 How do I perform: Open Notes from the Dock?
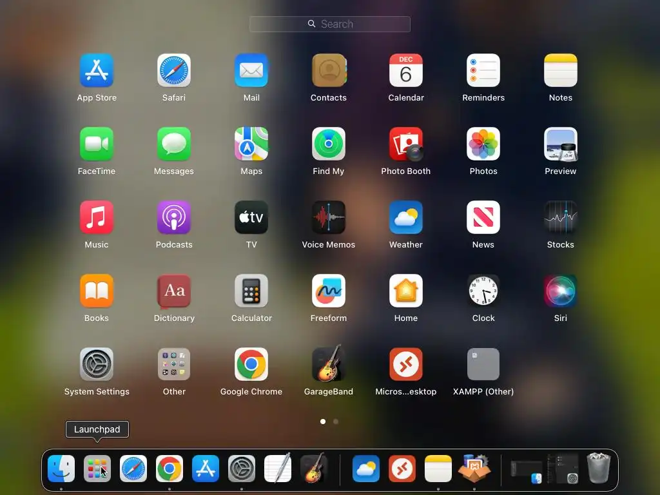[x=438, y=469]
